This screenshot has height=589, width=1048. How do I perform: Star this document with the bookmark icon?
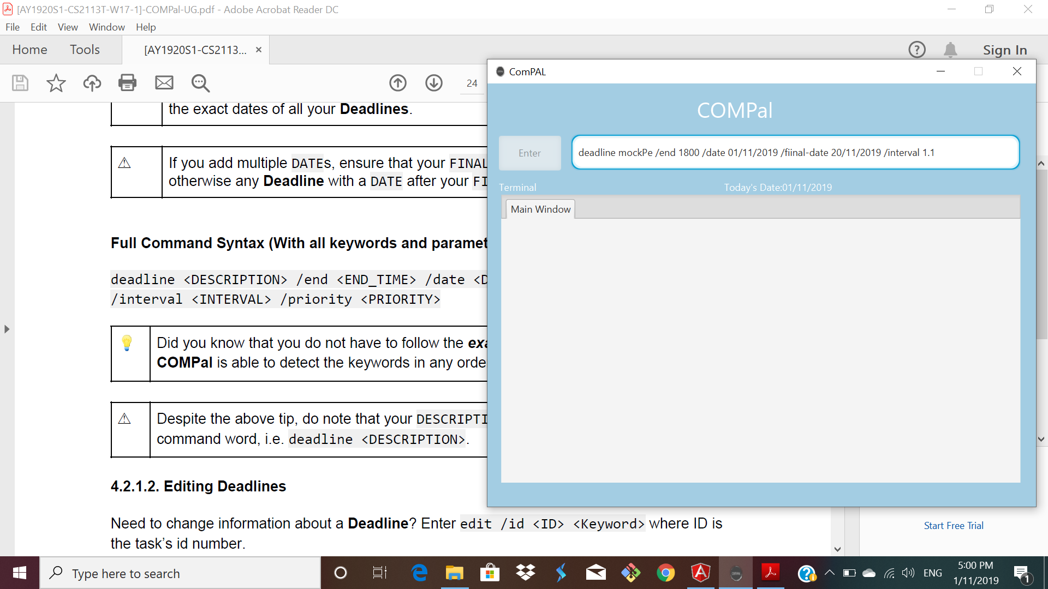[x=56, y=83]
